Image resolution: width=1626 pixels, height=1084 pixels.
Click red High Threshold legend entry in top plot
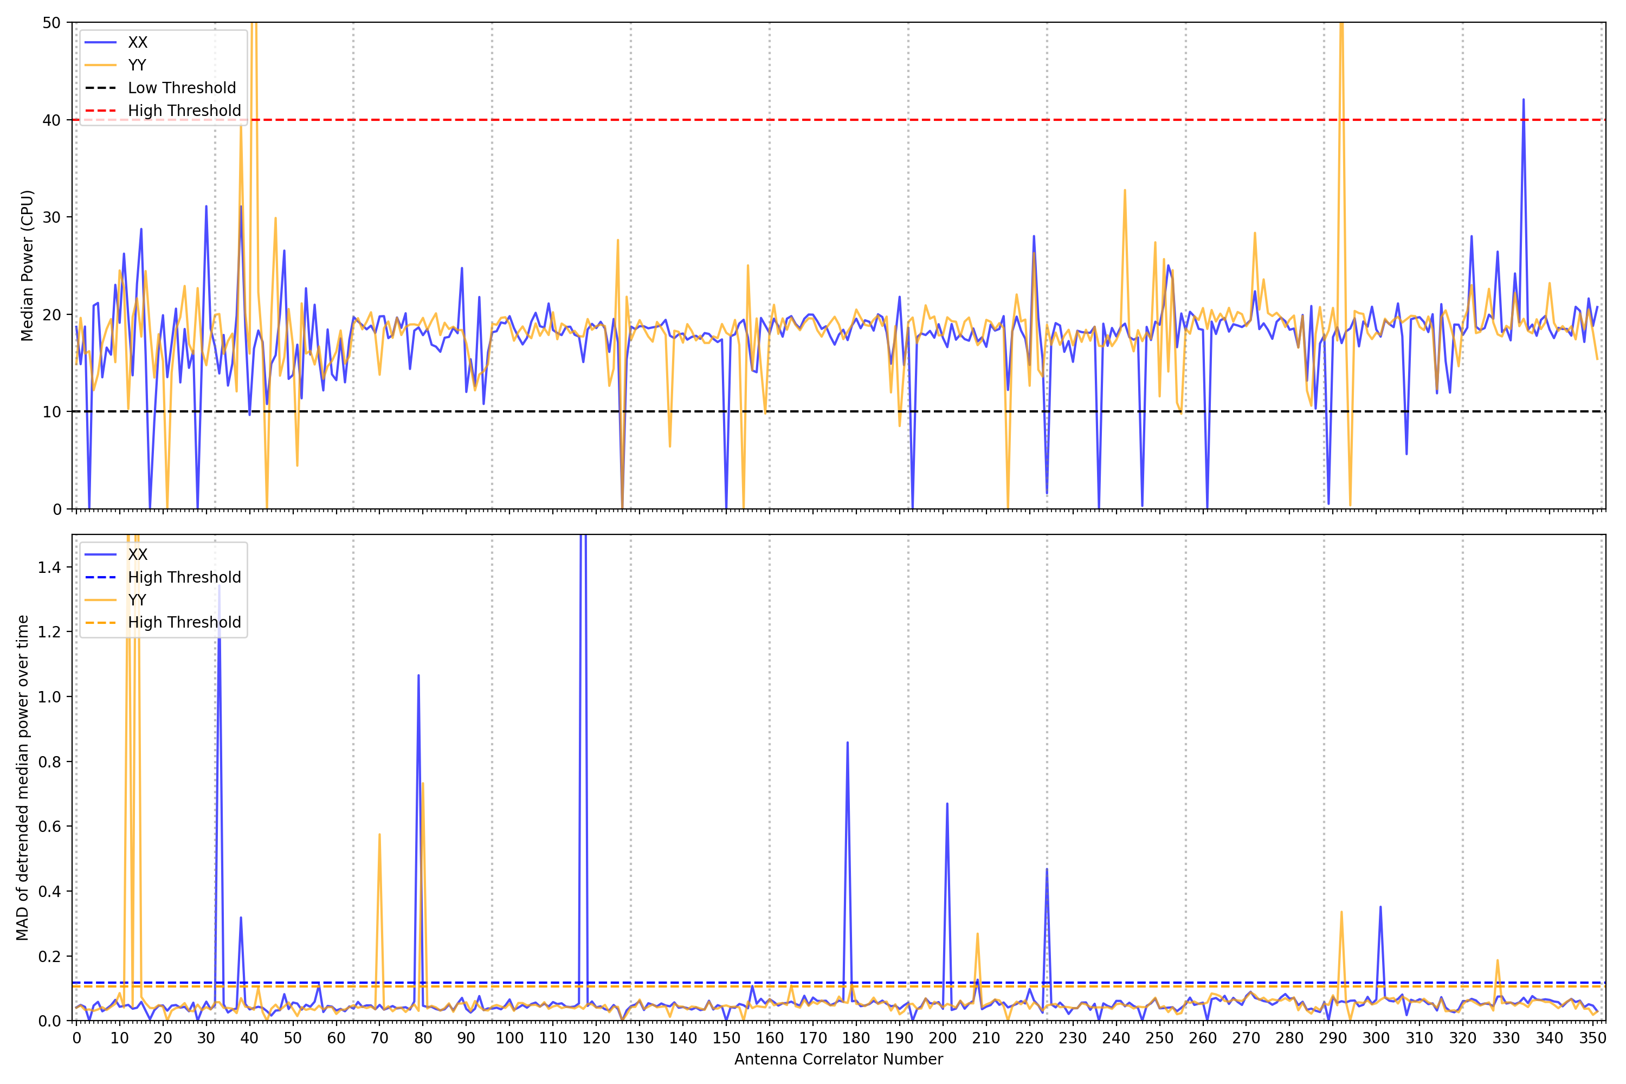(x=184, y=111)
